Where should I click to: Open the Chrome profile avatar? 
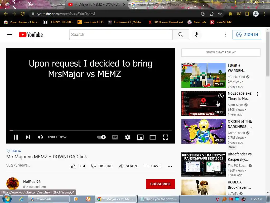tap(256, 14)
